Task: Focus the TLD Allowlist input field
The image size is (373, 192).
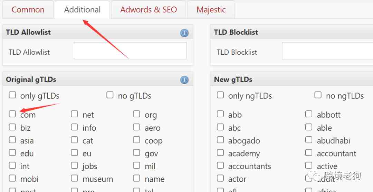Action: 130,51
